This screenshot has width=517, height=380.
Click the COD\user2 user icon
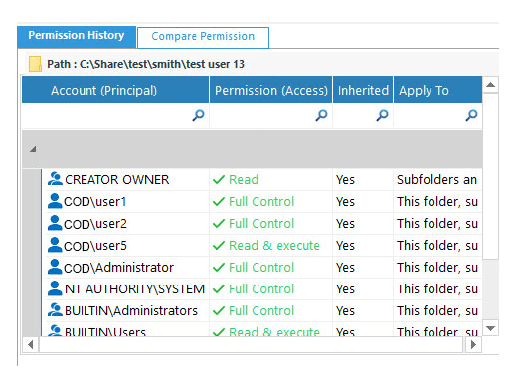pos(55,223)
